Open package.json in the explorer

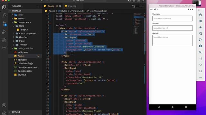pyautogui.click(x=24, y=71)
